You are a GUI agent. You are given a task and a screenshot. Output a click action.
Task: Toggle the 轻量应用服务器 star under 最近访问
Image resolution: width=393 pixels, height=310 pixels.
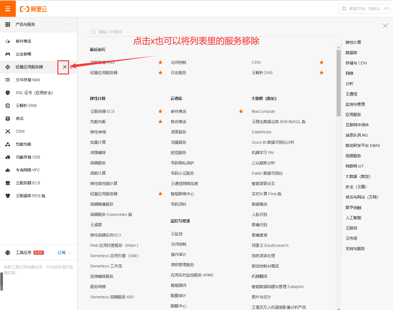pyautogui.click(x=160, y=73)
